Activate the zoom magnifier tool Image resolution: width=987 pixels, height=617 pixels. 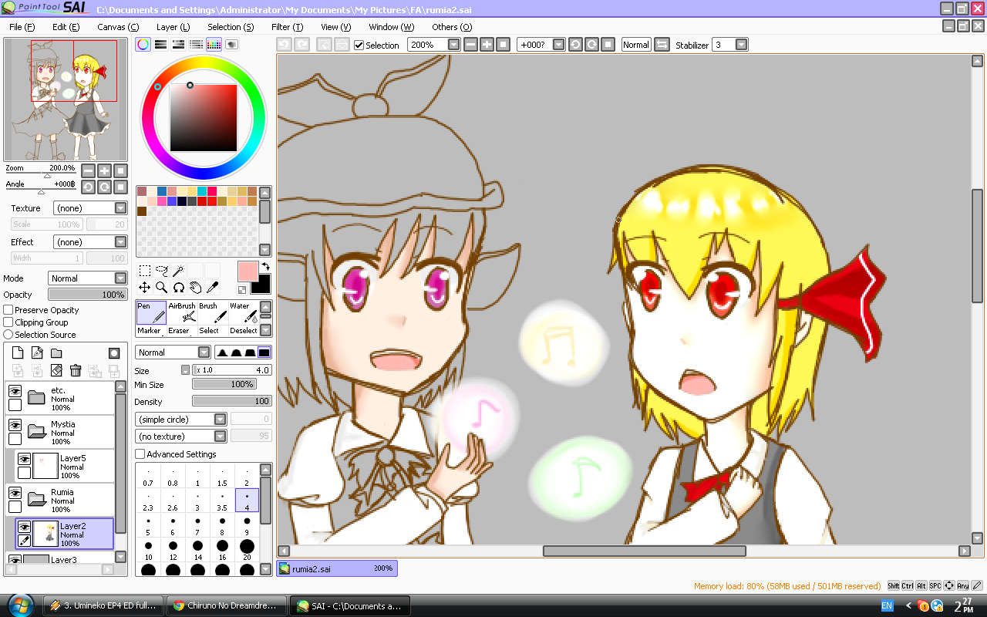click(162, 288)
